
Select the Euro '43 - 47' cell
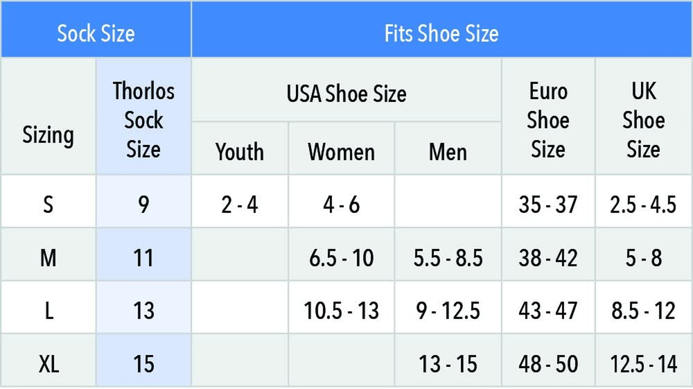pos(548,310)
